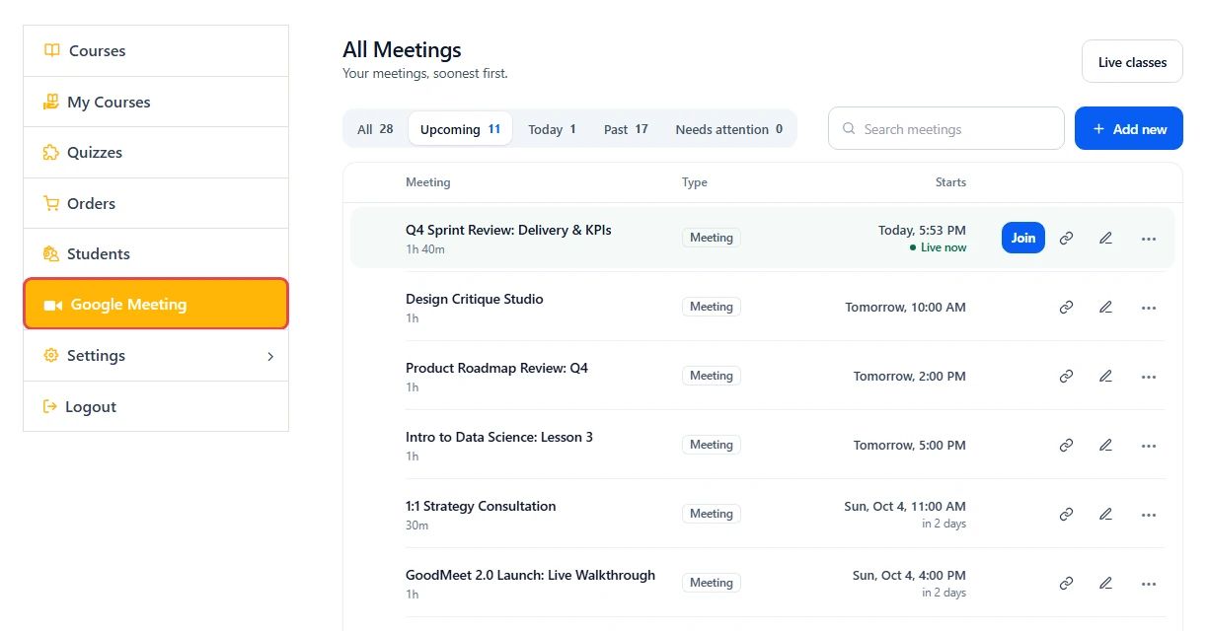Click the search magnifier icon
This screenshot has width=1208, height=631.
(849, 129)
